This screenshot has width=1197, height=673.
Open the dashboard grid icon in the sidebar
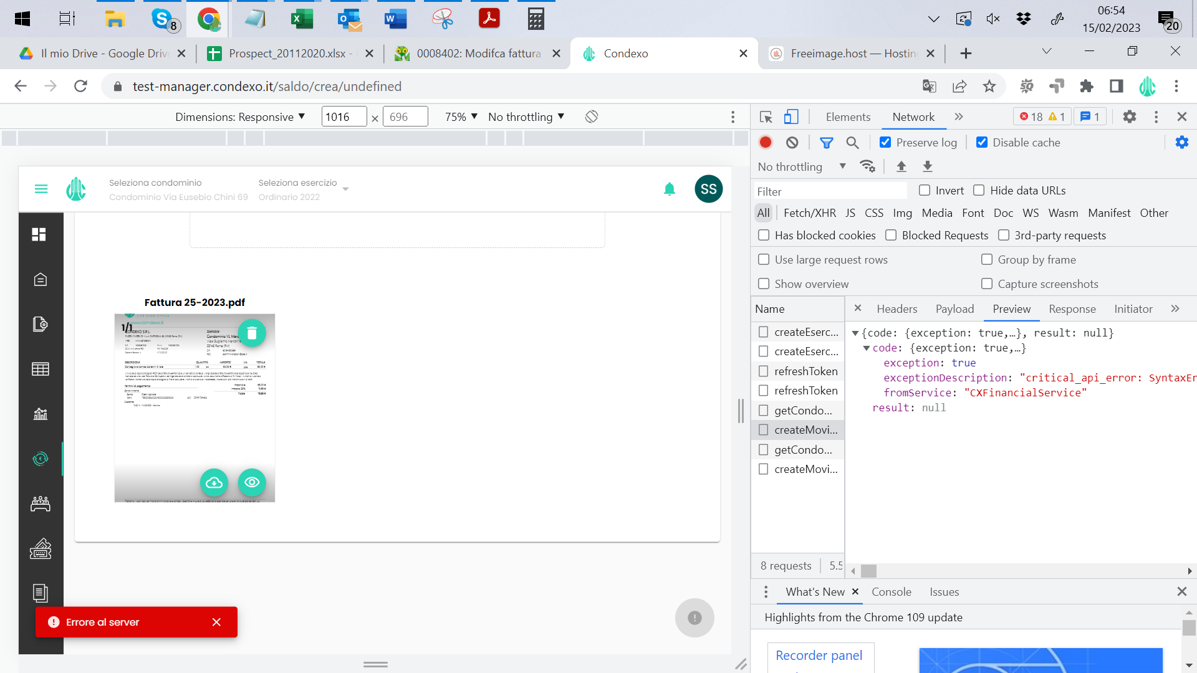pyautogui.click(x=39, y=234)
